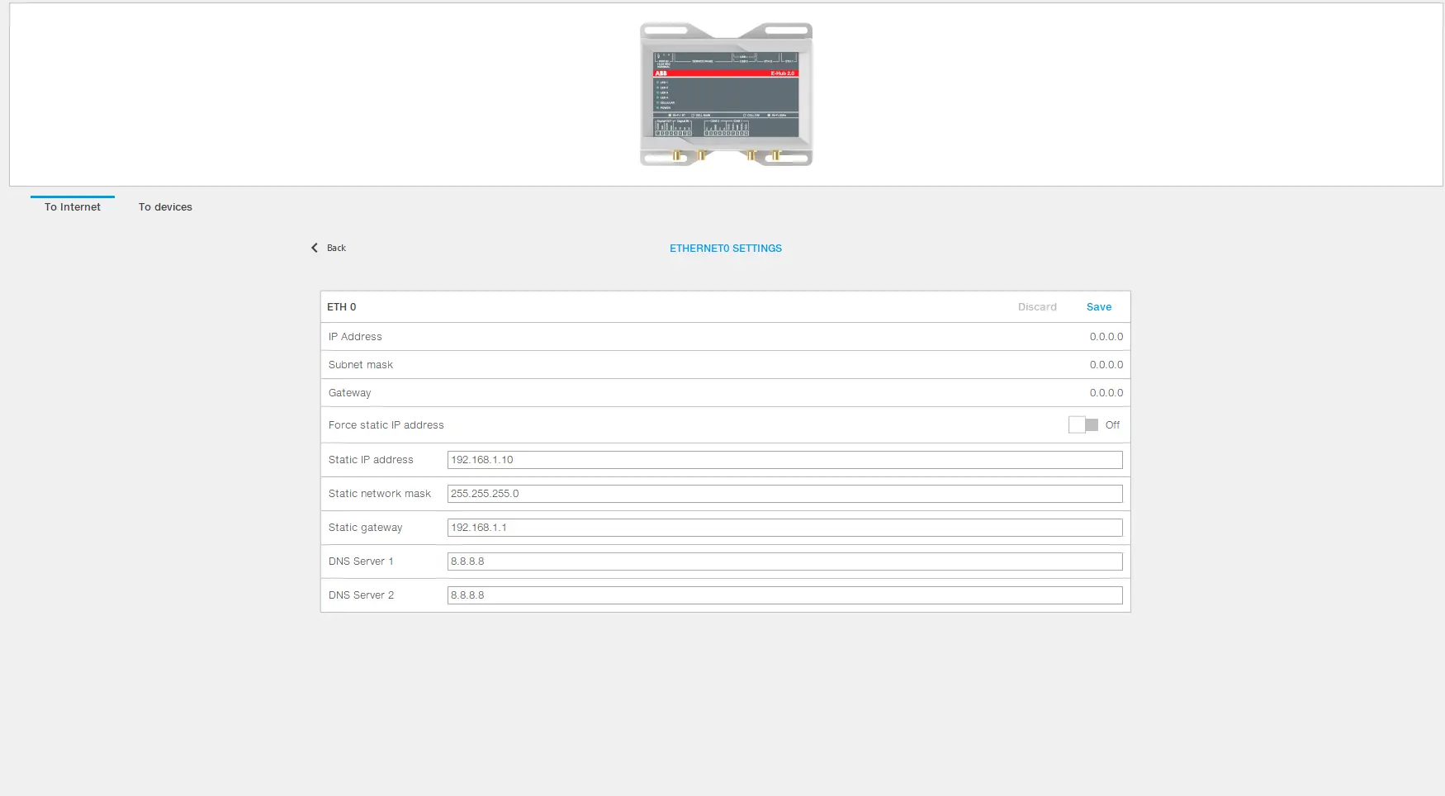Click the Static IP address field
The height and width of the screenshot is (796, 1445).
784,460
